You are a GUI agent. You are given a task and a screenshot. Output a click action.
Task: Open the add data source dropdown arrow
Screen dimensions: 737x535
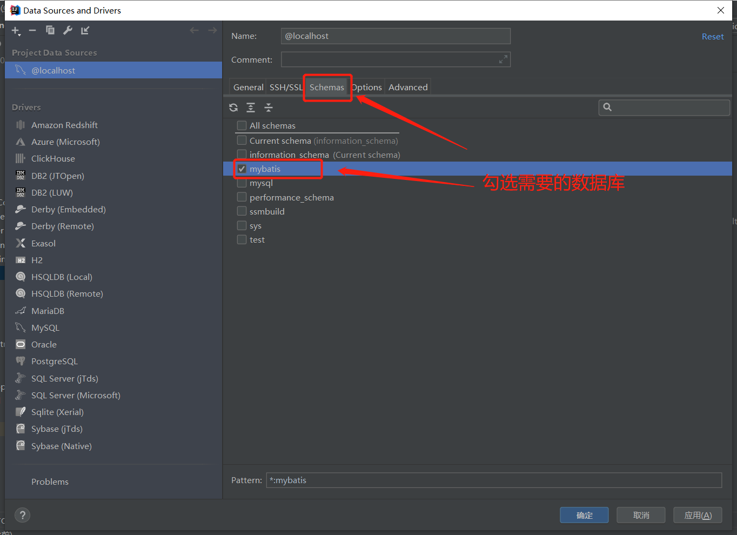coord(19,34)
